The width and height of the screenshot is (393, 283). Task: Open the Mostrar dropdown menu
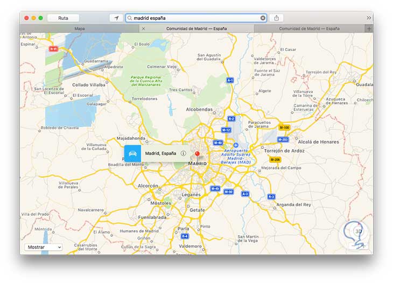[44, 247]
